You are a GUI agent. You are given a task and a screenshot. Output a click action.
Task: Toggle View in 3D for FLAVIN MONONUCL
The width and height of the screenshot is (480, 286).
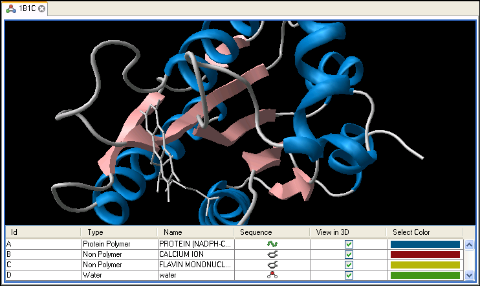349,265
